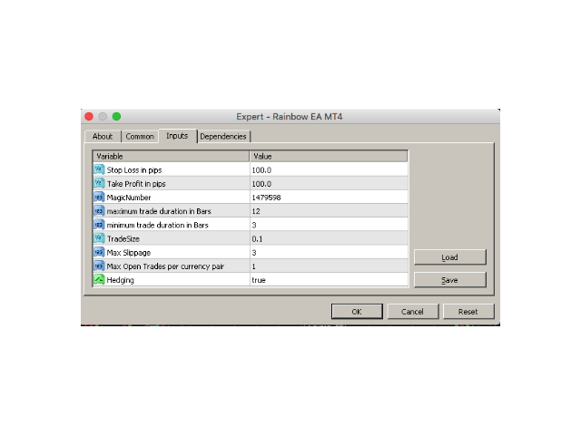The width and height of the screenshot is (581, 435).
Task: Click the Variable column header
Action: tap(172, 156)
